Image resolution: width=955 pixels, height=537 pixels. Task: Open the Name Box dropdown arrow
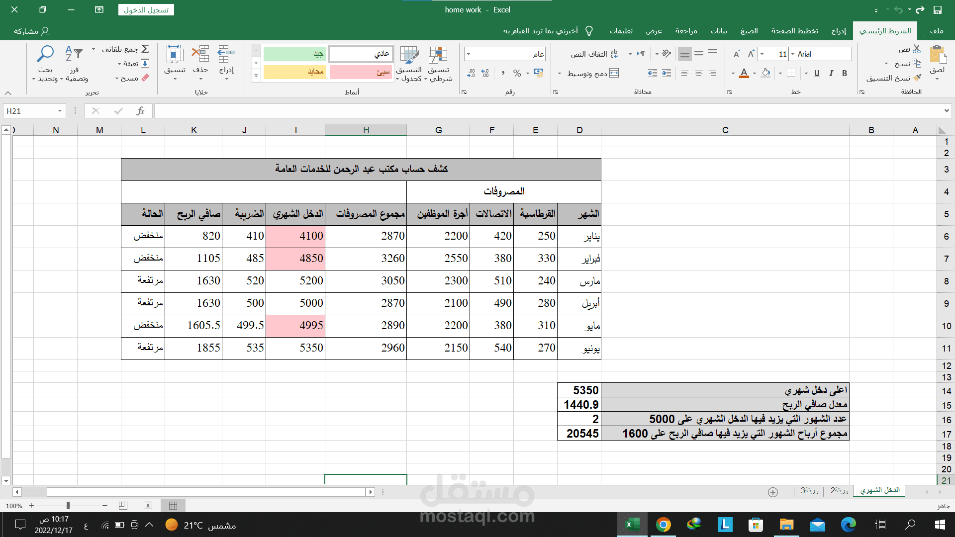tap(60, 111)
